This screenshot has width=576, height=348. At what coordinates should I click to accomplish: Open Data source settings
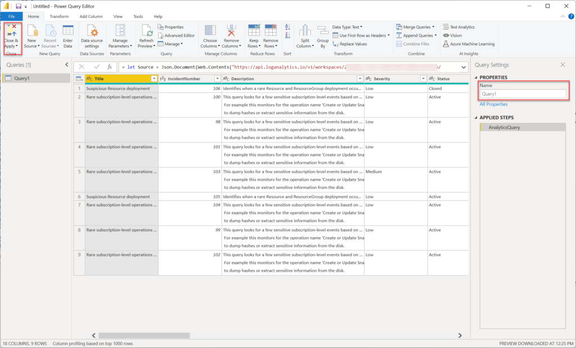click(92, 37)
